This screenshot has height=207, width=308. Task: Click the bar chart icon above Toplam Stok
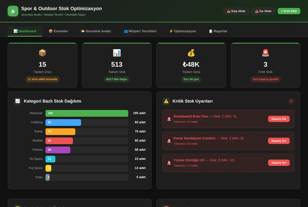point(117,53)
